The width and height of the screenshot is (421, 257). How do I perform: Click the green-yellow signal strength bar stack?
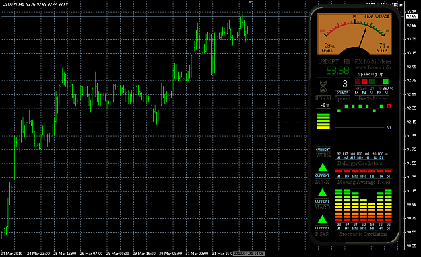click(x=323, y=121)
